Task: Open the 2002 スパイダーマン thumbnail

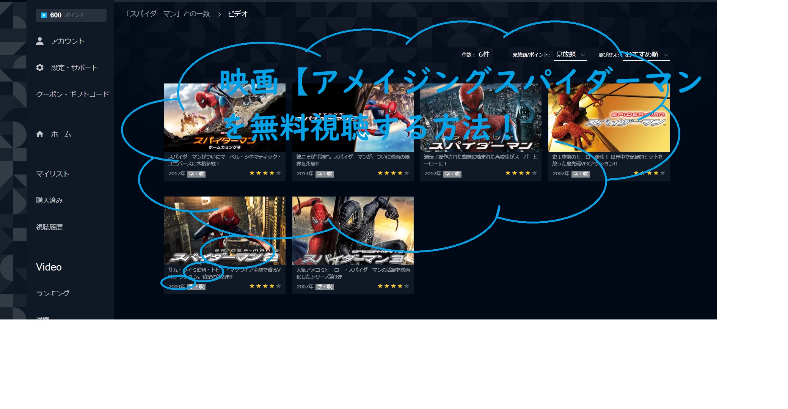Action: [609, 118]
